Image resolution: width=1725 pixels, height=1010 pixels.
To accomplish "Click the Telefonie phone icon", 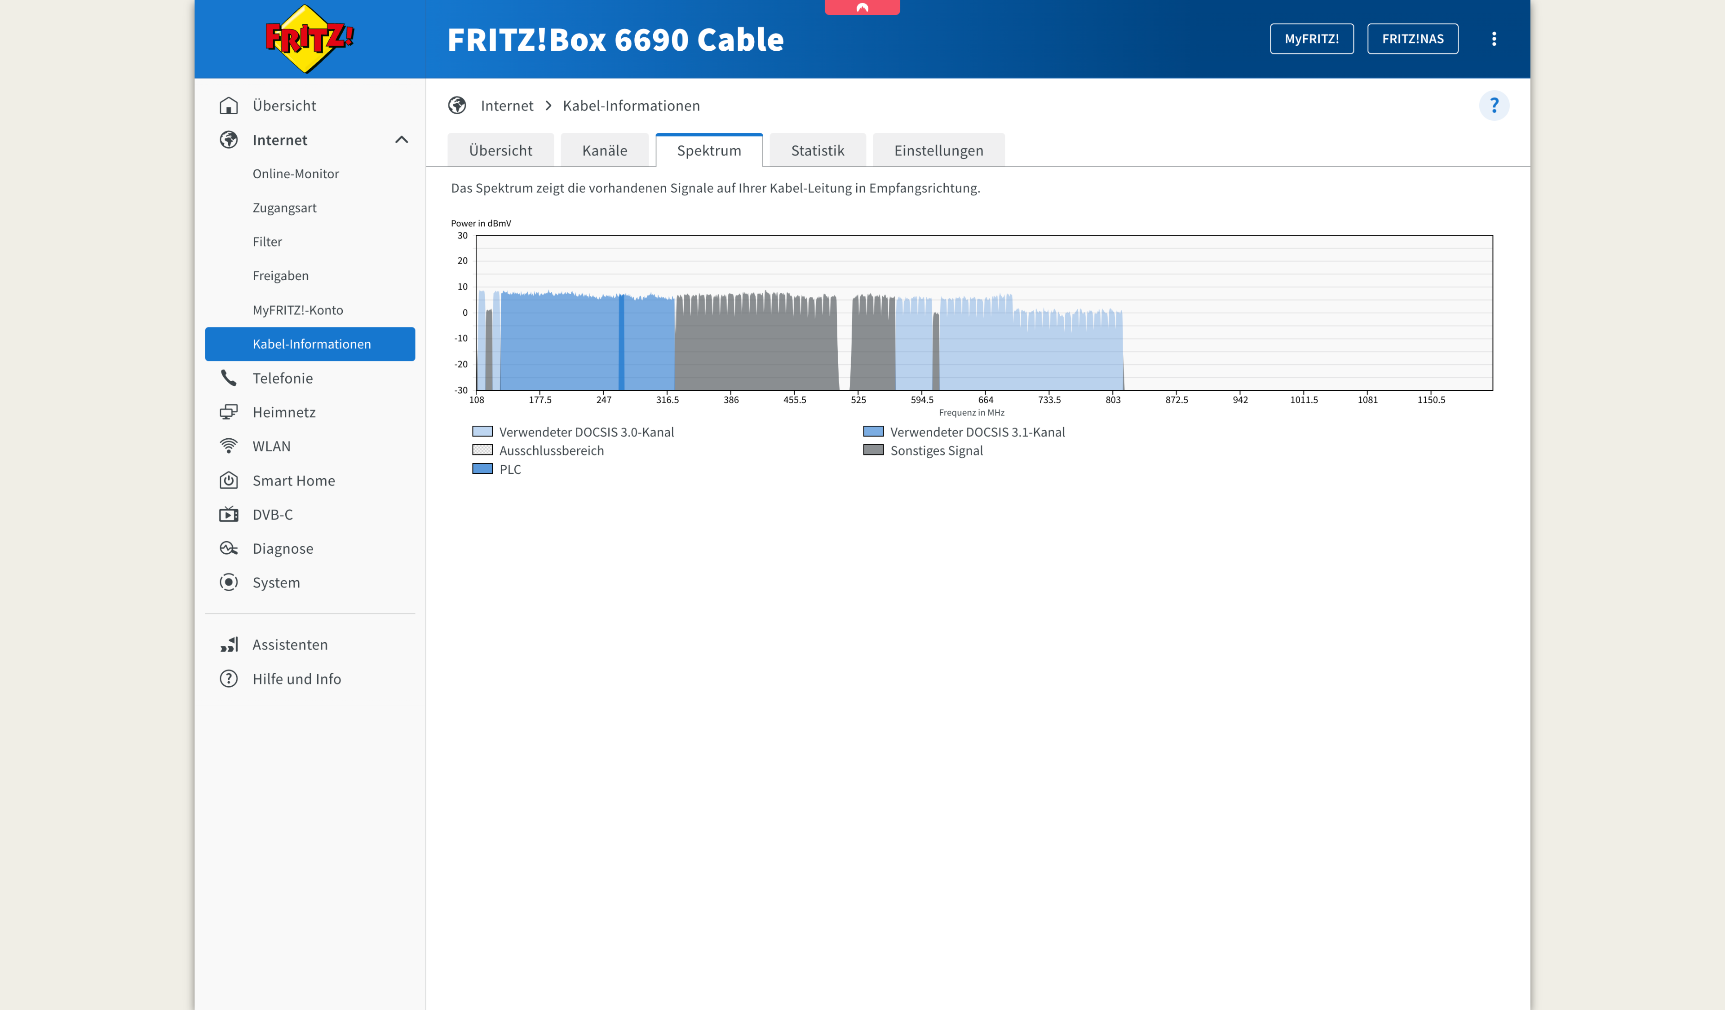I will tap(229, 378).
